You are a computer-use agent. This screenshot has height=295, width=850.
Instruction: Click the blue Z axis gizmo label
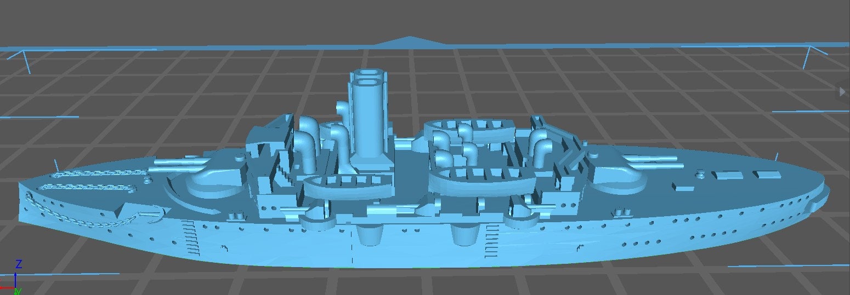point(18,264)
